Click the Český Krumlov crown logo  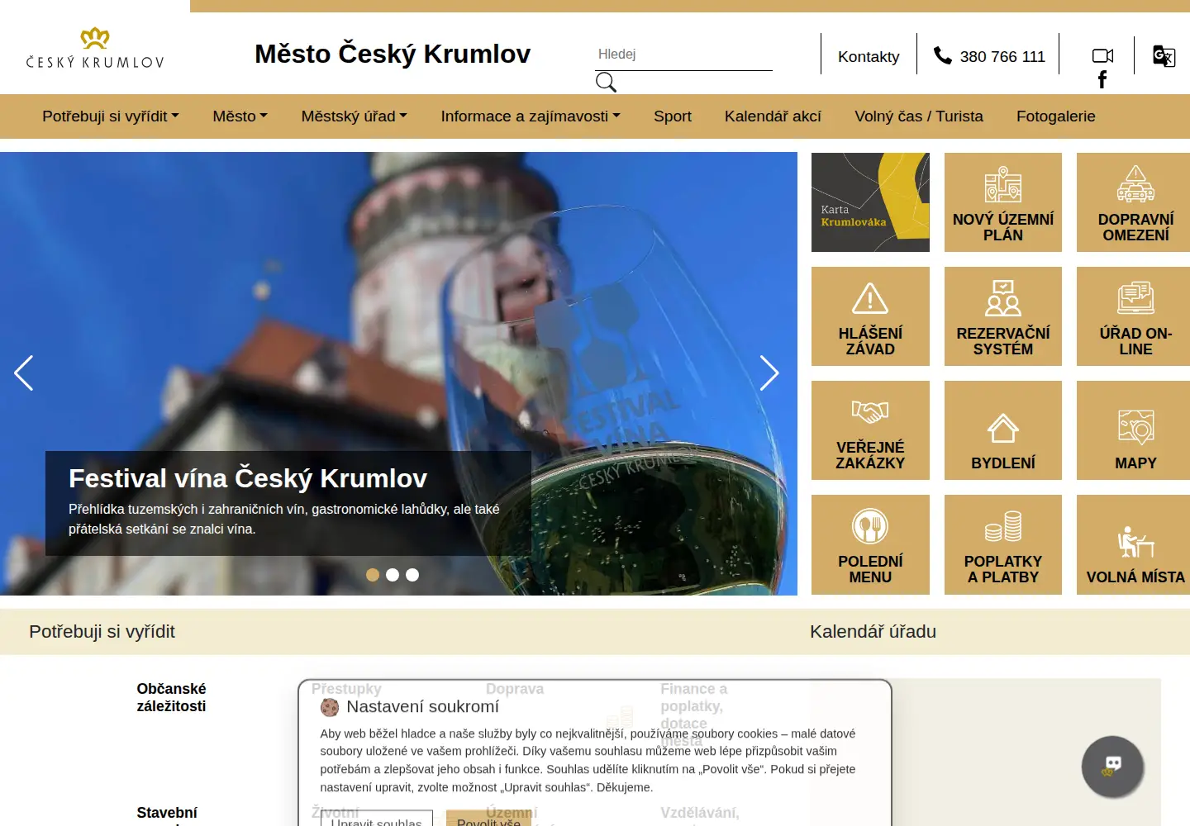click(95, 48)
